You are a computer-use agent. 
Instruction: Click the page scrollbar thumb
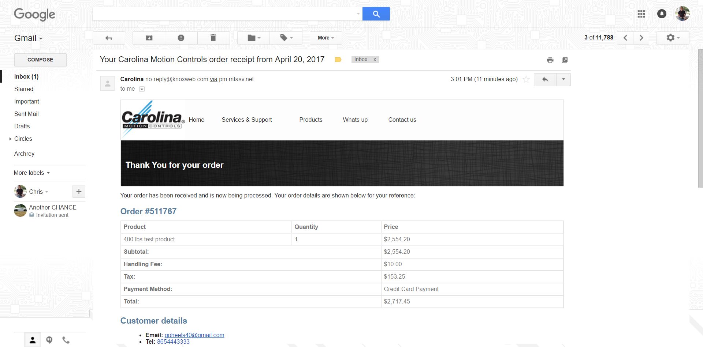[700, 119]
